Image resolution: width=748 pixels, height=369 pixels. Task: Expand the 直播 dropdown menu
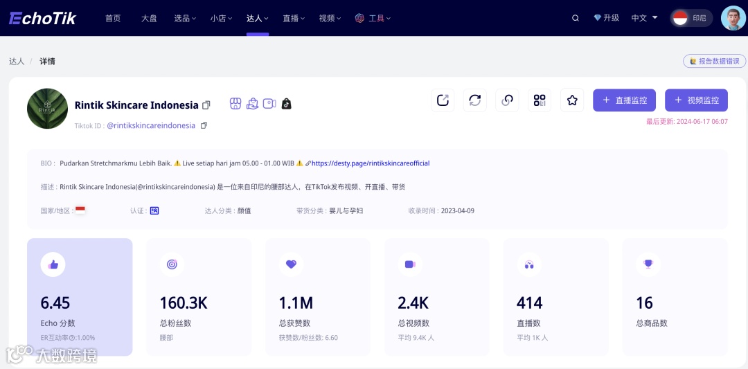tap(294, 18)
